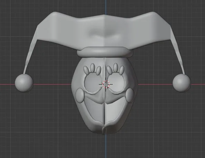
Task: Click the right eye socket of the mask
Action: [115, 82]
